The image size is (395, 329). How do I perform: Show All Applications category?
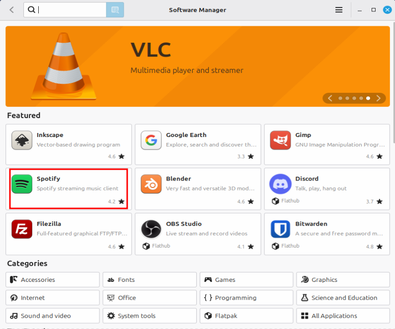343,316
